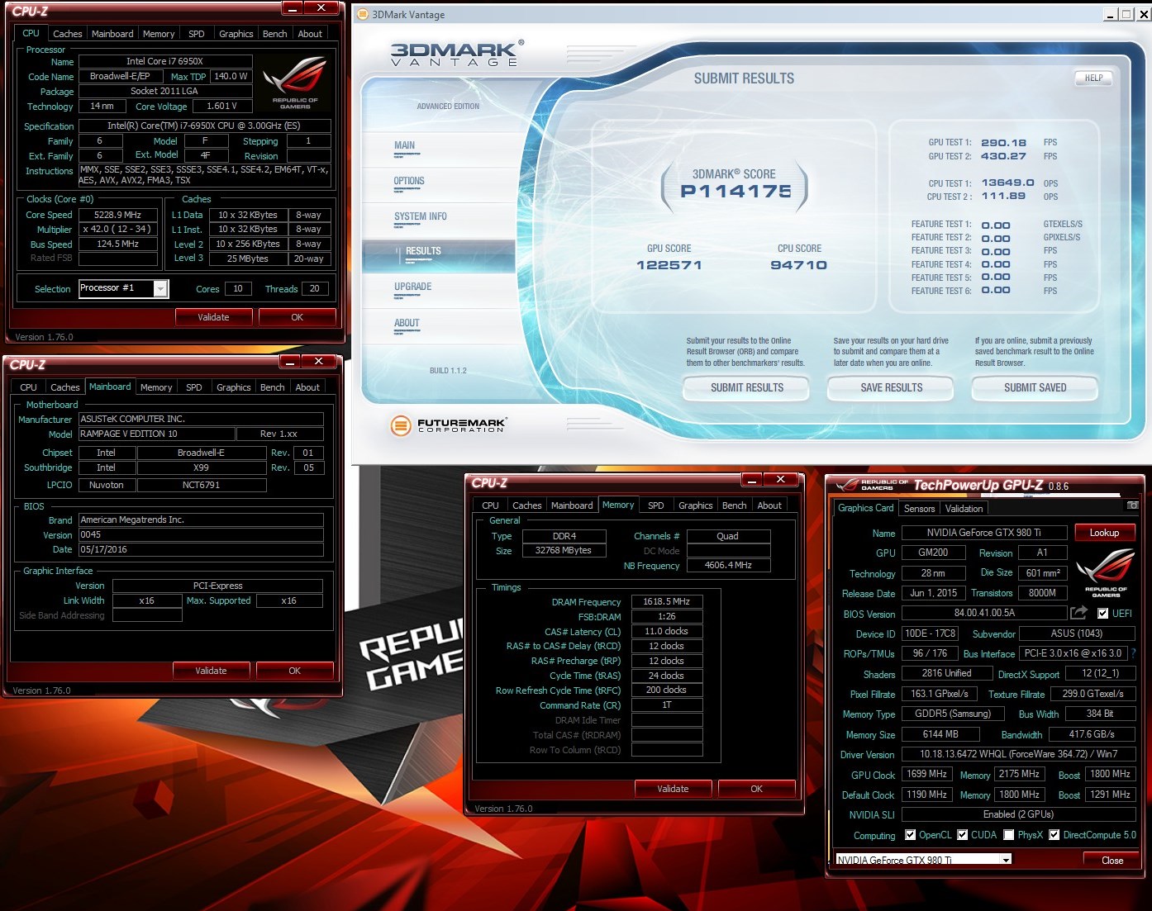Open SYSTEM INFO section in 3DMark Vantage

[x=421, y=217]
